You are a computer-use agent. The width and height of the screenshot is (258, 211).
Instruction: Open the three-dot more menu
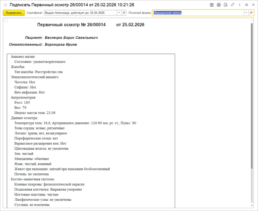(240, 5)
